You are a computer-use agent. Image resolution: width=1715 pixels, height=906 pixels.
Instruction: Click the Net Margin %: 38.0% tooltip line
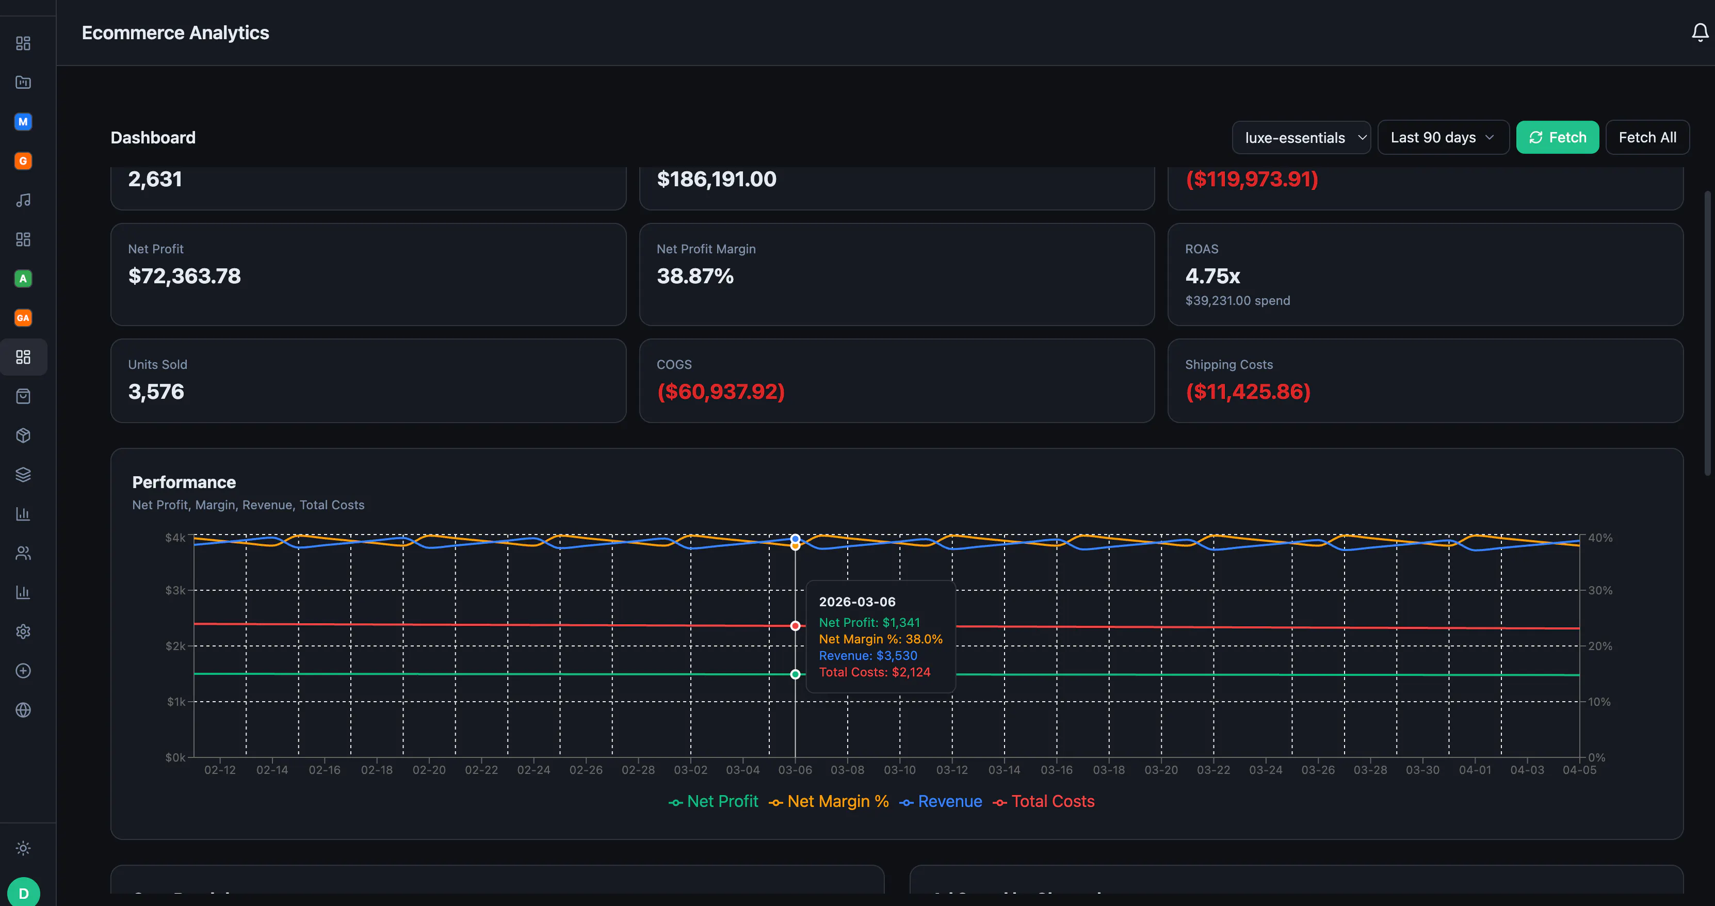(880, 639)
